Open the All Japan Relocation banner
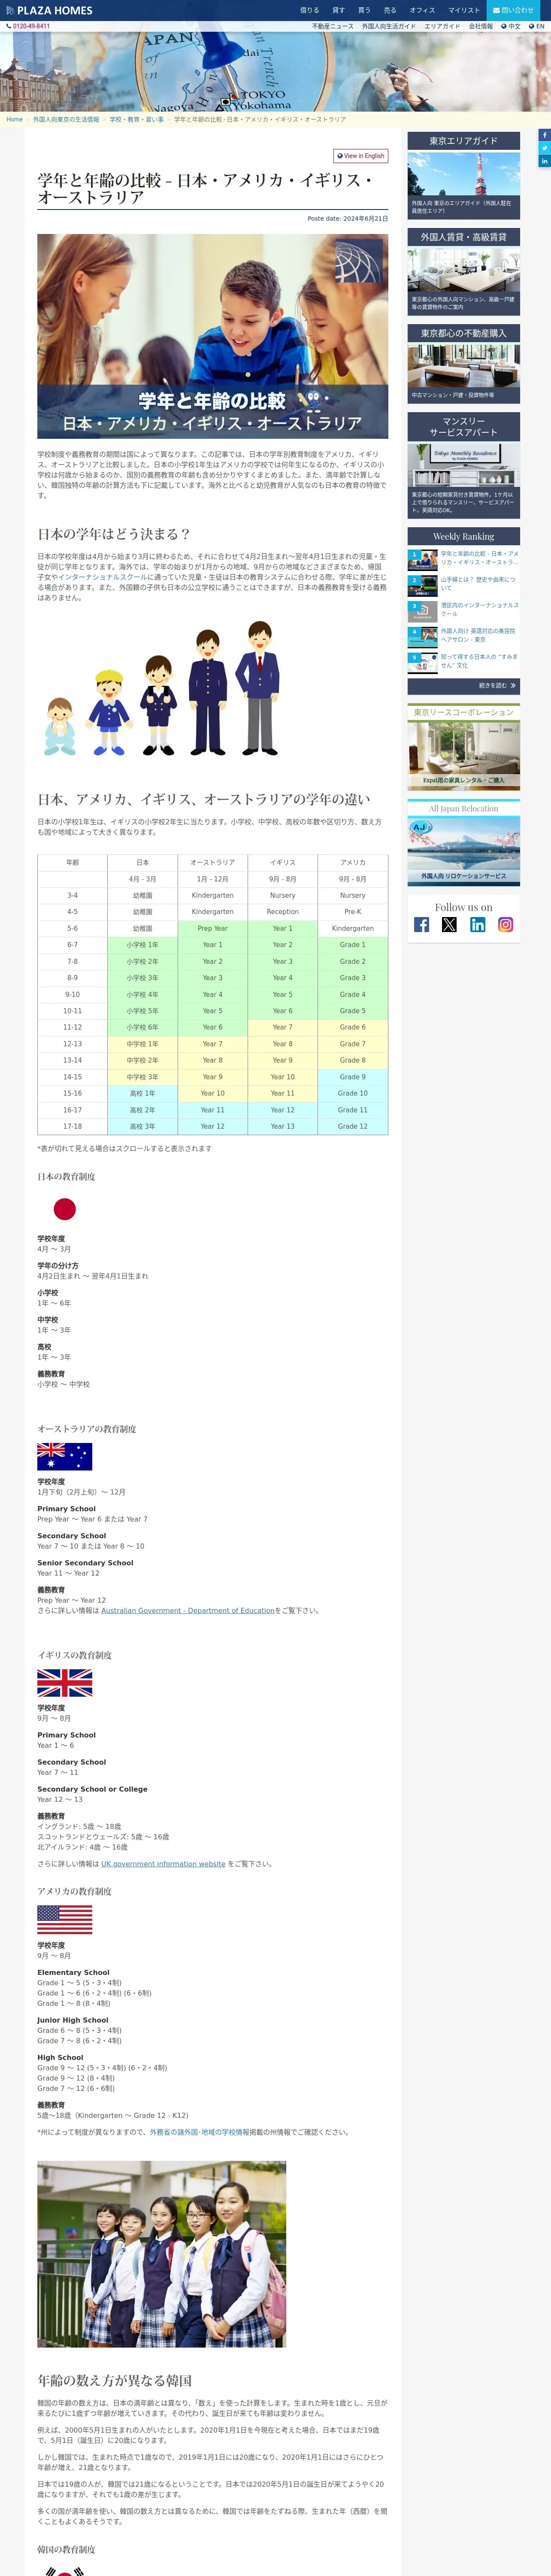 pos(463,844)
